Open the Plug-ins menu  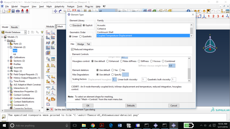tap(89, 6)
